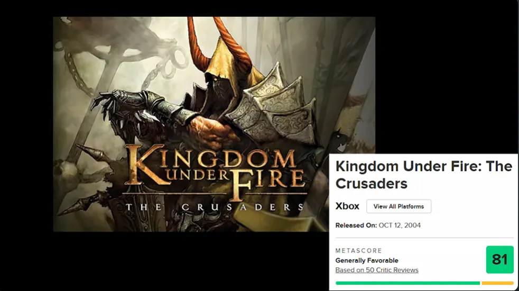Select the Xbox platform label

(x=347, y=206)
